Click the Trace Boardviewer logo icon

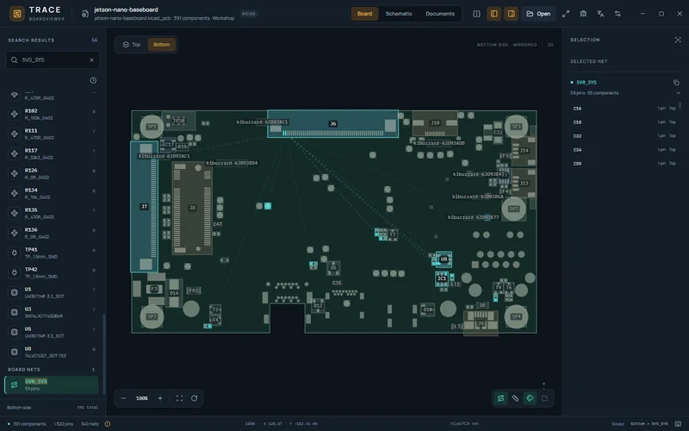coord(16,14)
